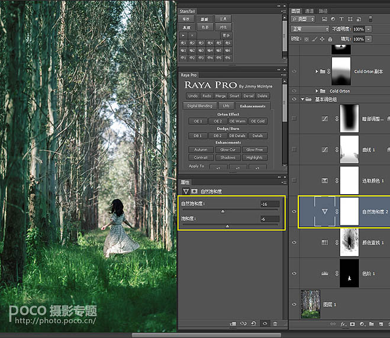This screenshot has height=338, width=390.
Task: Collapse the 基本调色组 group
Action: coord(302,99)
